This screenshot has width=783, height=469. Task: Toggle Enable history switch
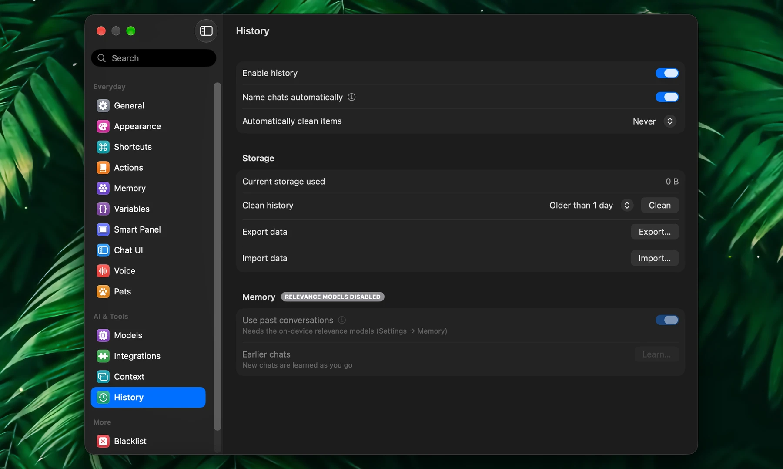click(x=667, y=73)
